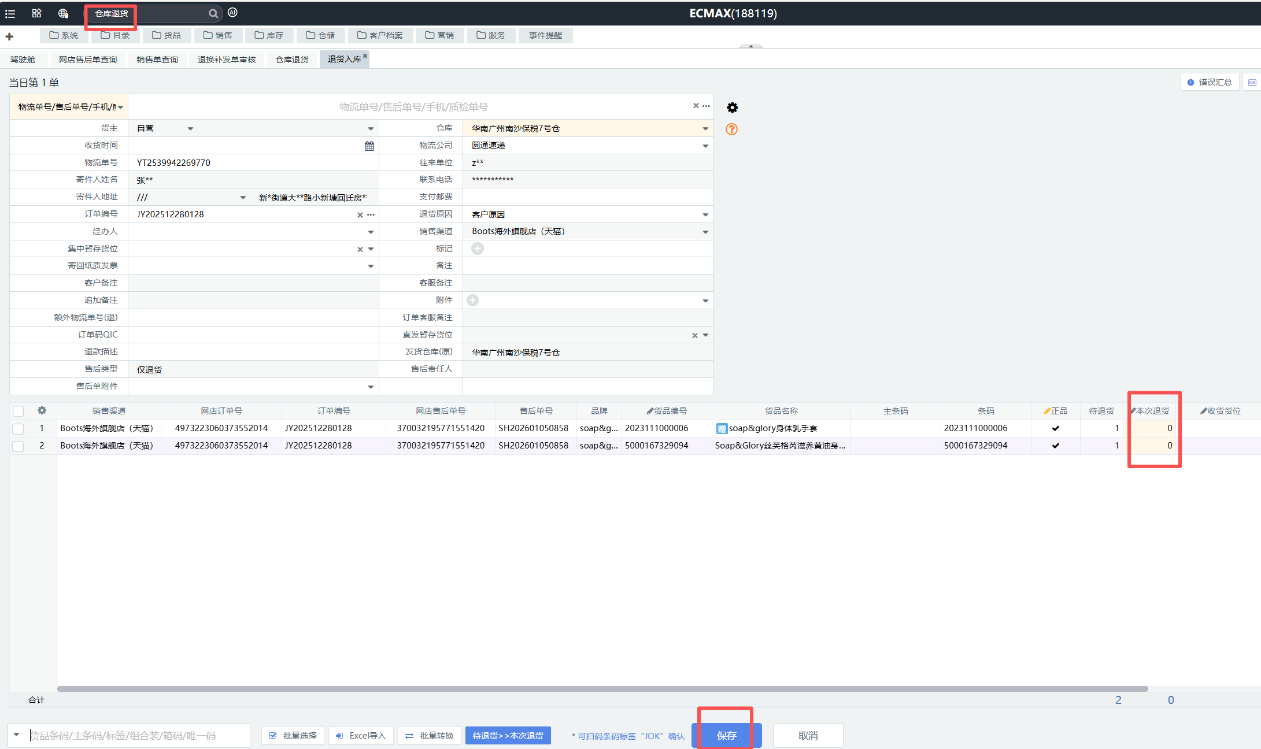Click the horizontal table scrollbar
Image resolution: width=1261 pixels, height=749 pixels.
click(x=602, y=689)
